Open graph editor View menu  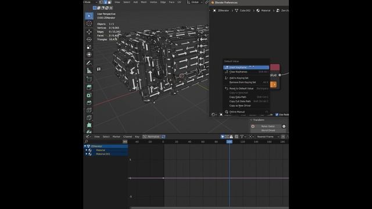point(97,137)
